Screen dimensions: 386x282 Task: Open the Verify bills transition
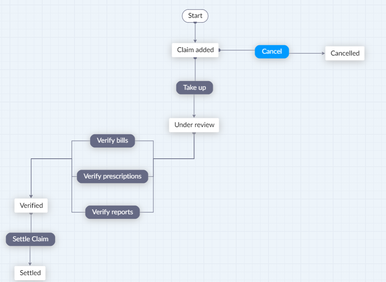point(112,140)
